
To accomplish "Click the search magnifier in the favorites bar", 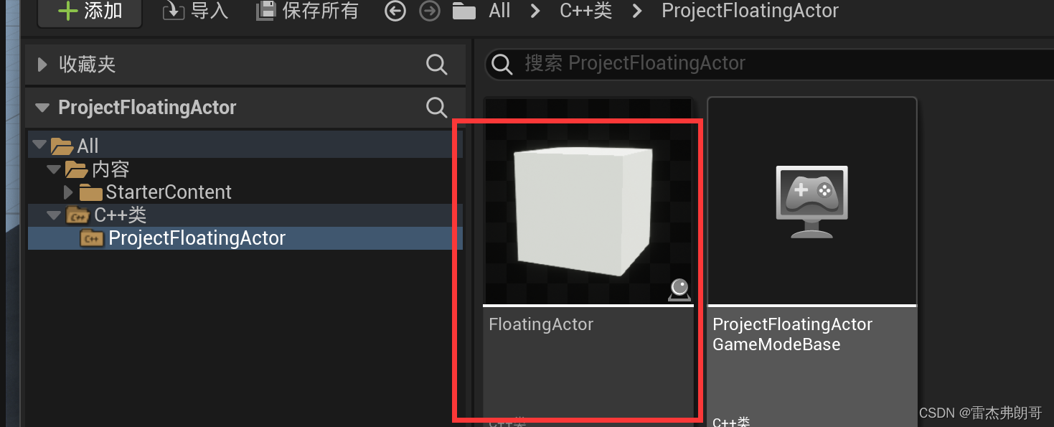I will click(x=437, y=64).
